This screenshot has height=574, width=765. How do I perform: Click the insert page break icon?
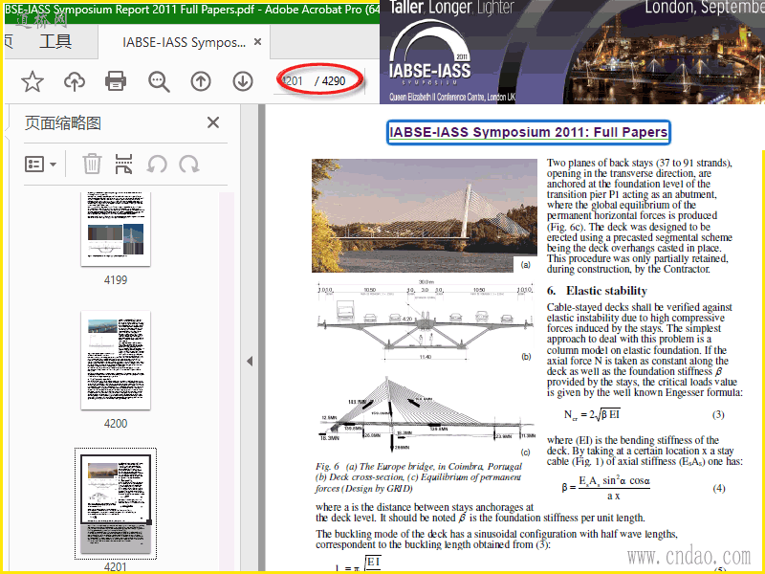(x=124, y=164)
